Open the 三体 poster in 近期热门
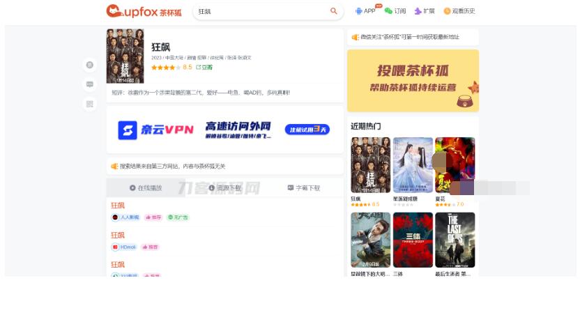Viewport: 580px width, 331px height. [x=413, y=240]
